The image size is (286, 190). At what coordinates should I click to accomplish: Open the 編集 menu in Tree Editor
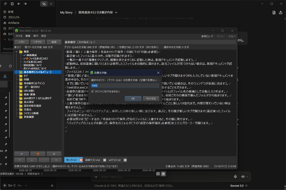(x=28, y=36)
